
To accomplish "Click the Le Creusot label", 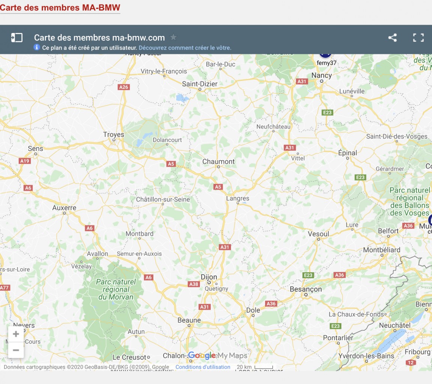I will click(129, 357).
